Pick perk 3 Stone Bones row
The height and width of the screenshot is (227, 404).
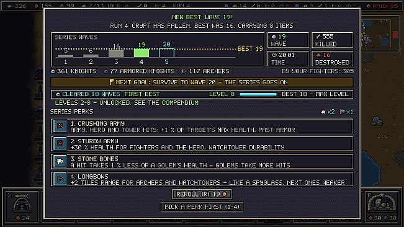(x=202, y=161)
